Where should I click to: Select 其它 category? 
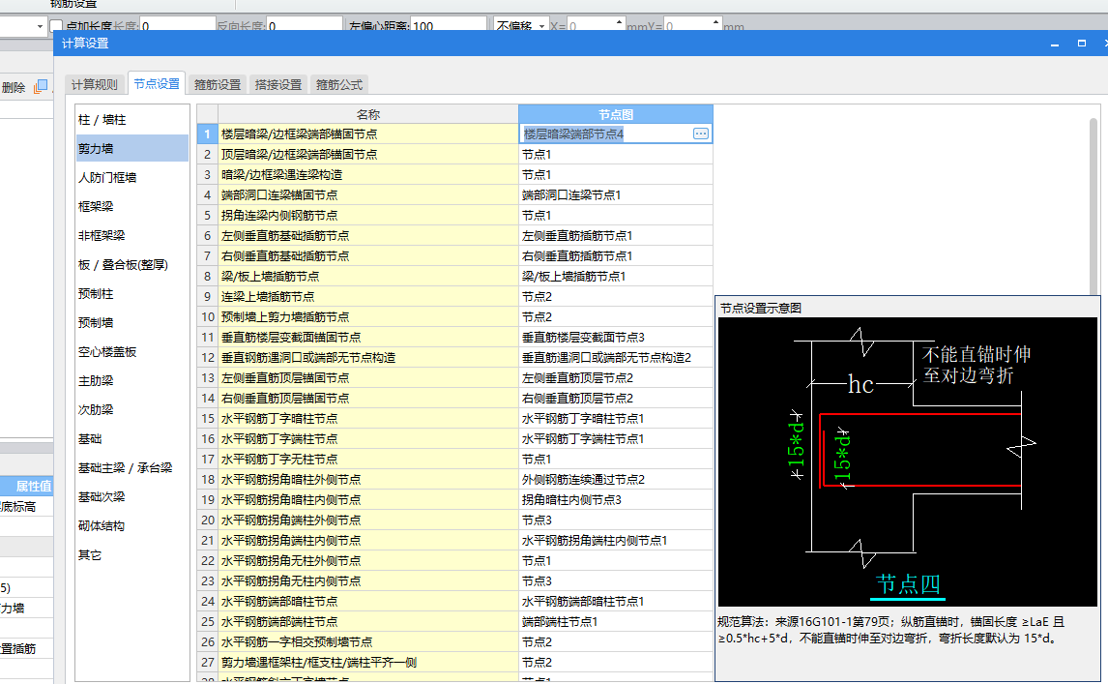point(132,554)
